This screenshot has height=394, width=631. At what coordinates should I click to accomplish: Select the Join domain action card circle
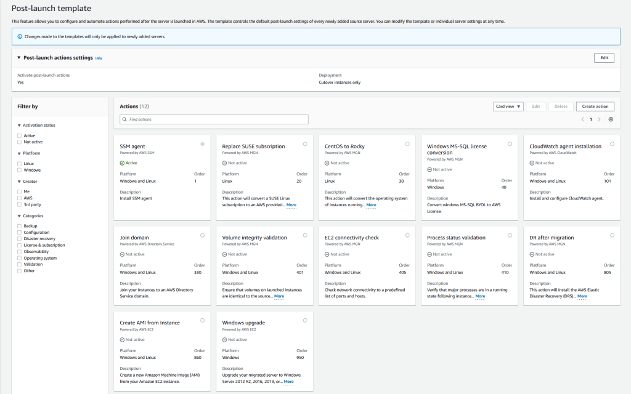(x=202, y=234)
